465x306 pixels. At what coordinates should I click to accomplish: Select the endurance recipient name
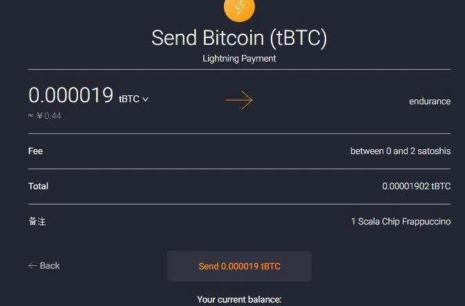(429, 102)
